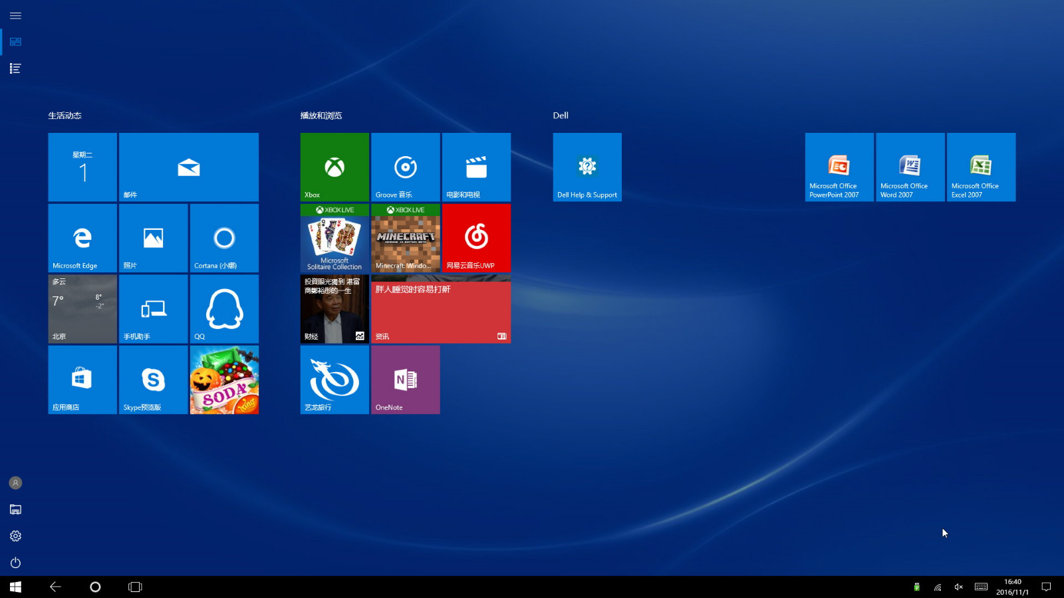Click the 播放和浏览 group header
This screenshot has width=1064, height=598.
[x=321, y=116]
